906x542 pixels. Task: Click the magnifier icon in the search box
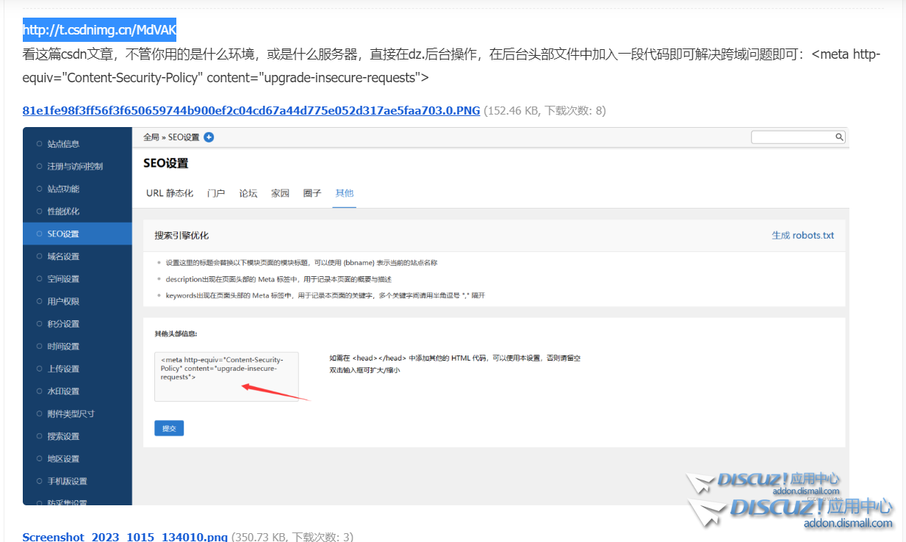[x=839, y=137]
